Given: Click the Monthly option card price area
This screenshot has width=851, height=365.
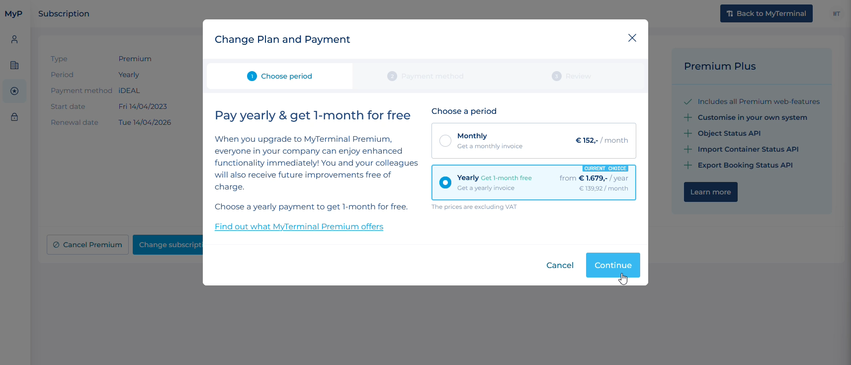Looking at the screenshot, I should (601, 140).
